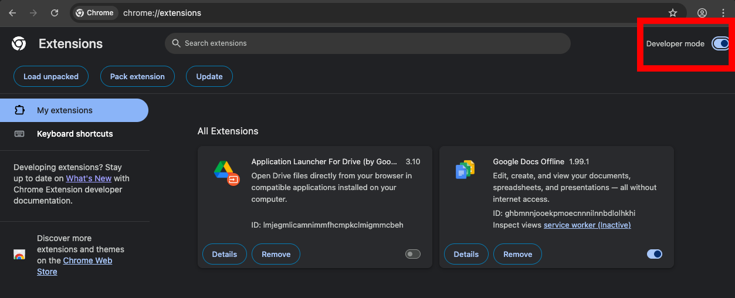Open the What's New link

(x=89, y=178)
